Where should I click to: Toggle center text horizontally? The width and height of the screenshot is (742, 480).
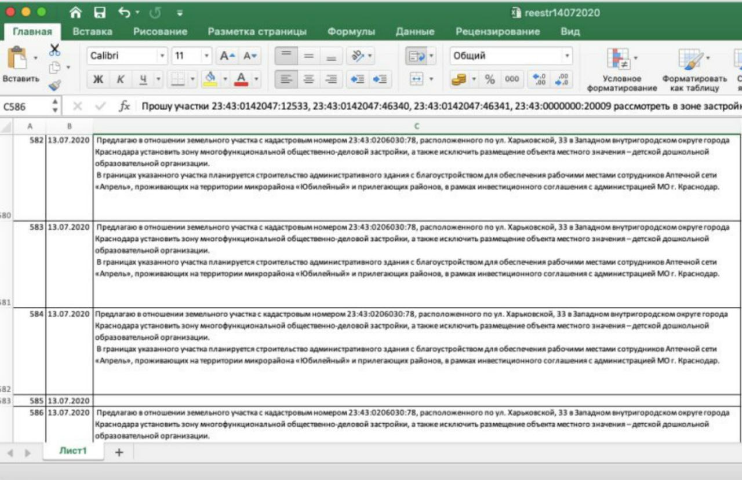pos(309,79)
